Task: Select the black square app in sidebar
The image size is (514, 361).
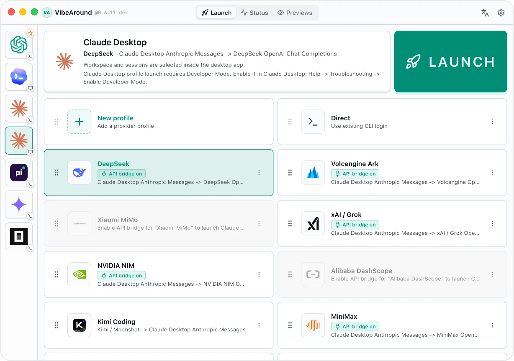Action: [x=19, y=236]
